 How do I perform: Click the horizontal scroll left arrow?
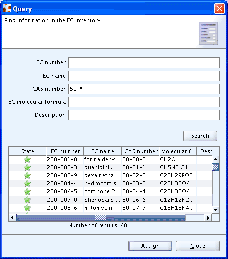[12, 218]
